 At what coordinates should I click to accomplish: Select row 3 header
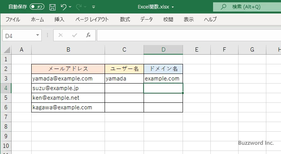(6, 79)
